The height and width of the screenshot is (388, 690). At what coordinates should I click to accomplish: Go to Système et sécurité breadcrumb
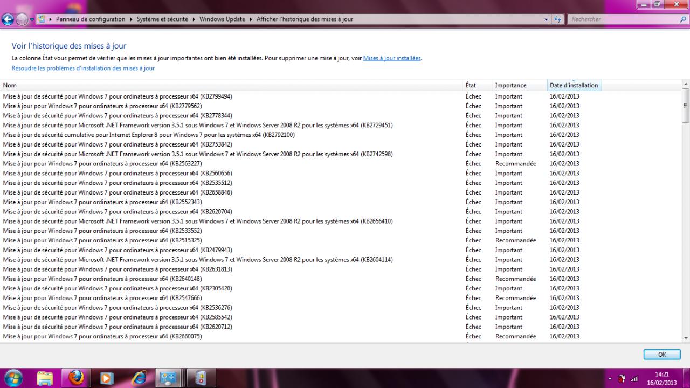162,19
